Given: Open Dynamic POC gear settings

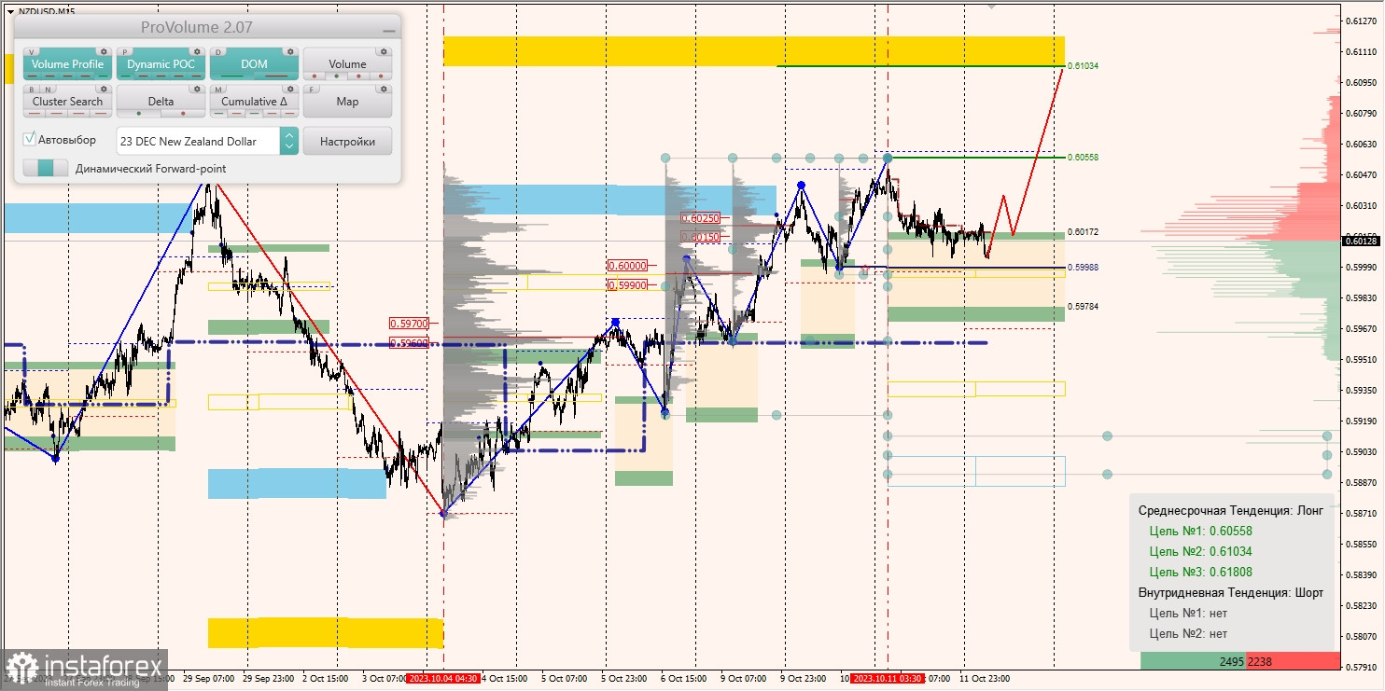Looking at the screenshot, I should click(x=197, y=51).
